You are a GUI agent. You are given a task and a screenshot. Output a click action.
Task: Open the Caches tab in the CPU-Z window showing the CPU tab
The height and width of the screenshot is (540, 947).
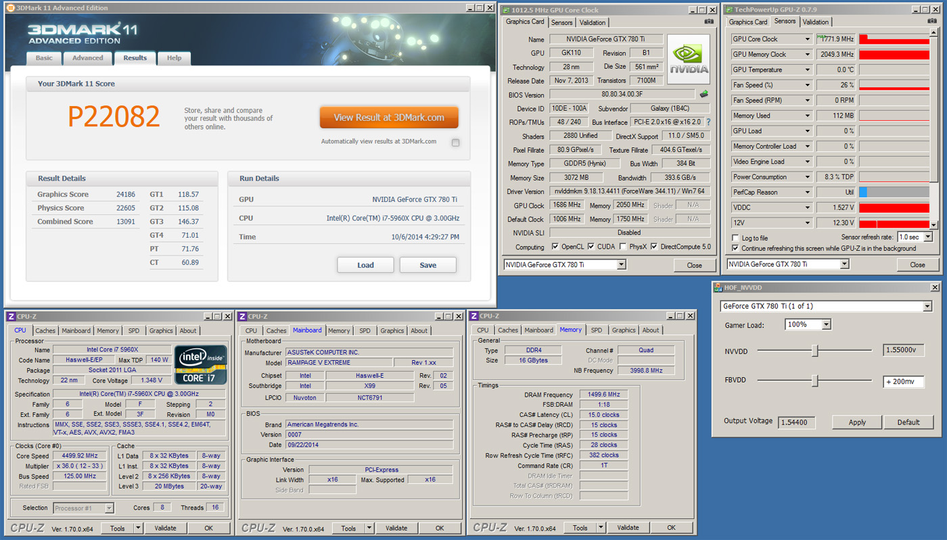coord(45,331)
